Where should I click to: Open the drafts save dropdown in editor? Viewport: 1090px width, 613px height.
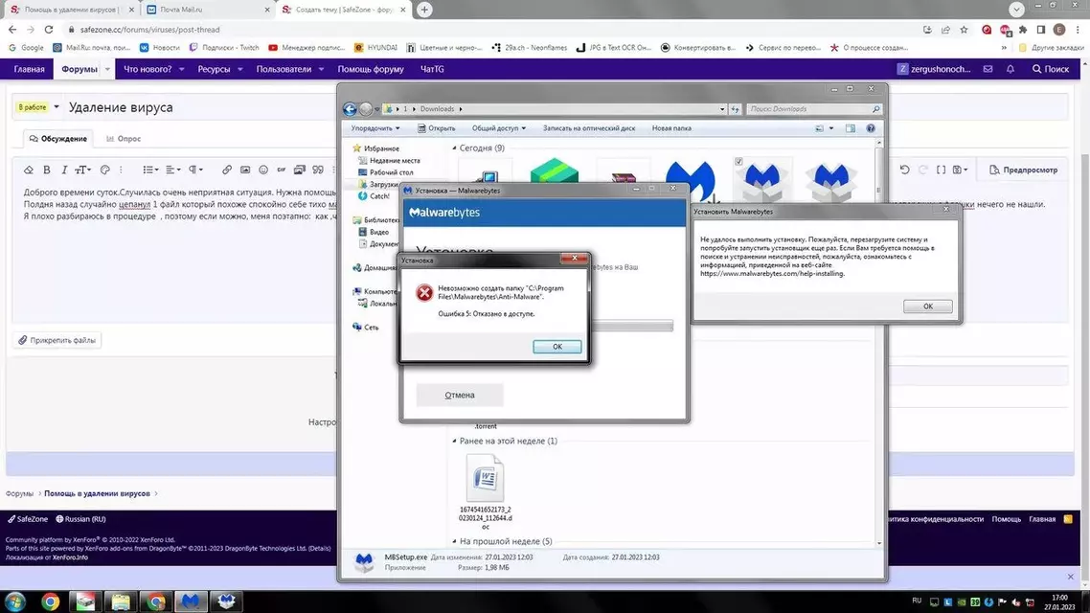[960, 170]
